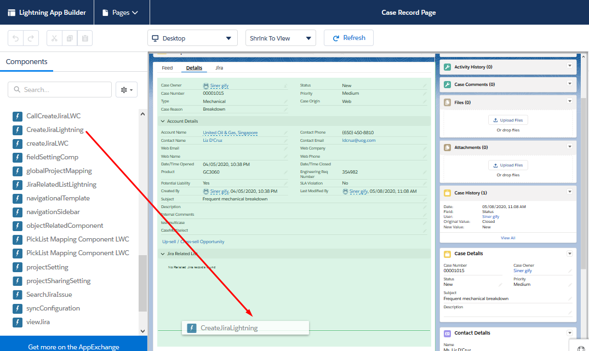This screenshot has height=351, width=589.
Task: Click the paste clipboard icon
Action: [85, 38]
